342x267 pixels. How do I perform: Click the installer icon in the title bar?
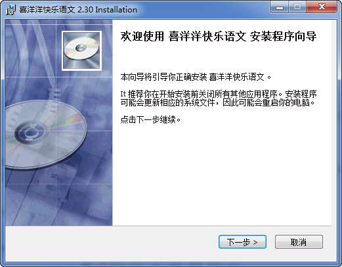(x=11, y=10)
